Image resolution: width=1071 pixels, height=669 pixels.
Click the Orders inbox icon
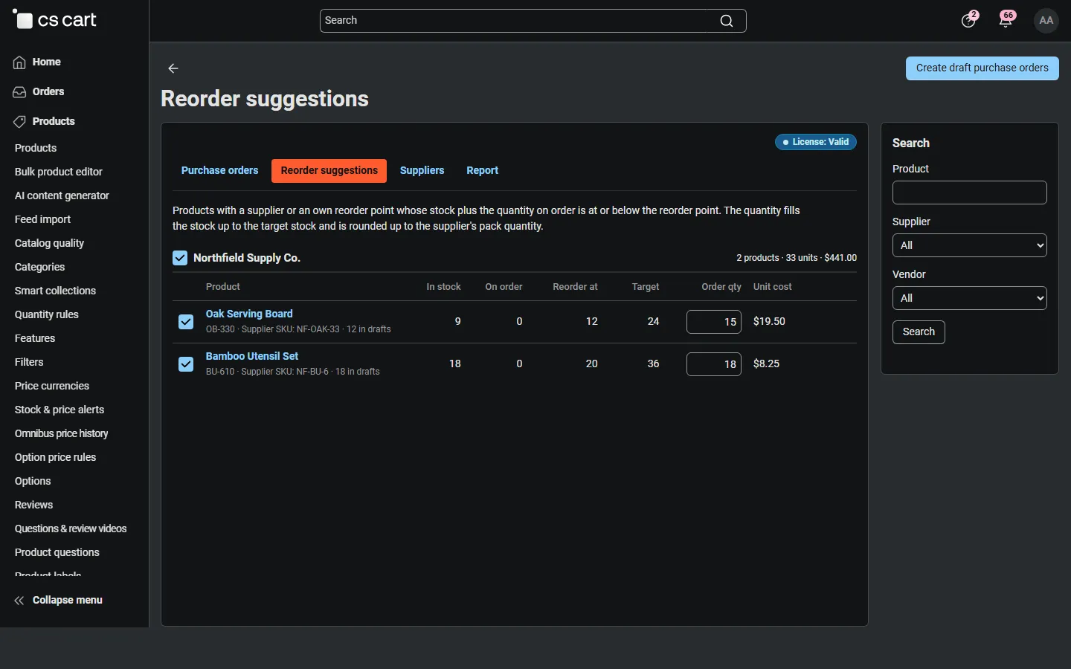click(x=19, y=92)
